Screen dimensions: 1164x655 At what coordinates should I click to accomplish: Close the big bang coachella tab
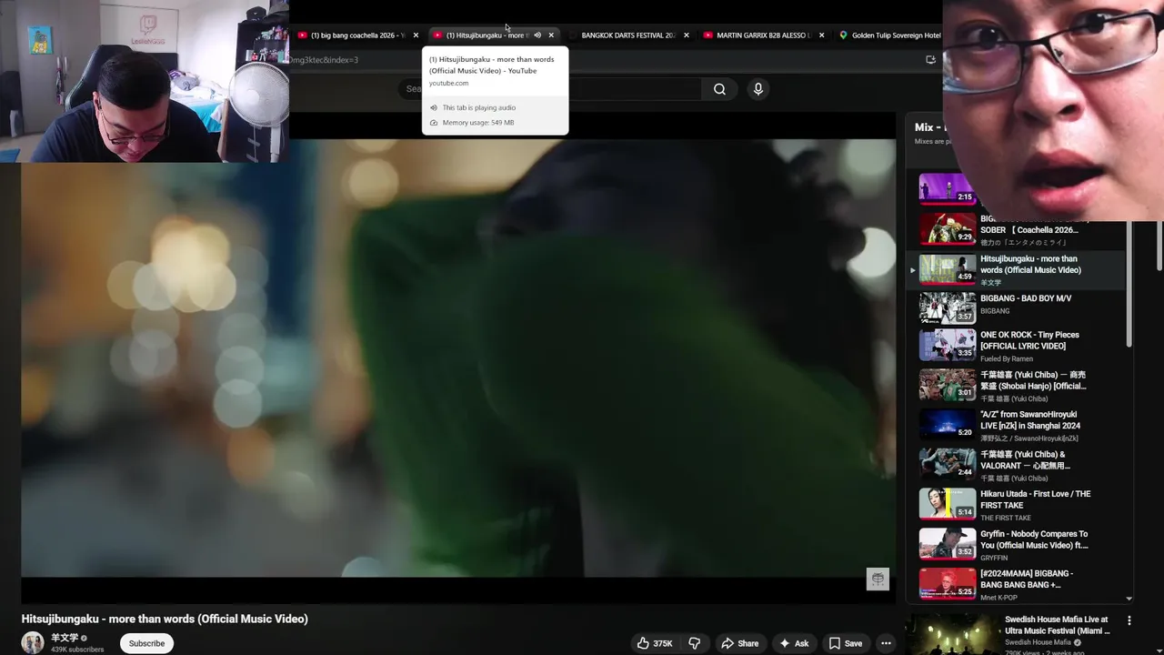(416, 35)
